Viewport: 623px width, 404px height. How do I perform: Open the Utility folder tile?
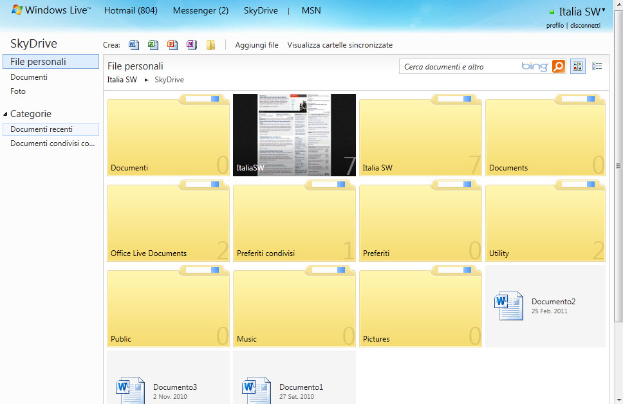pyautogui.click(x=545, y=221)
